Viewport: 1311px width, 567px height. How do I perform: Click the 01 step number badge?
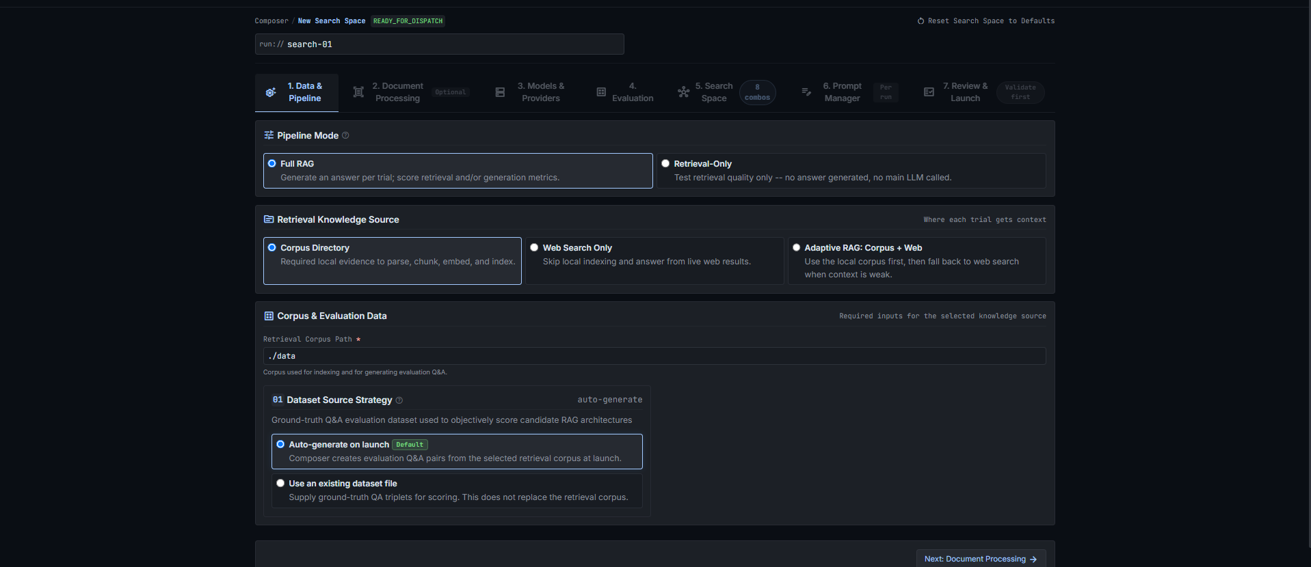click(x=278, y=400)
